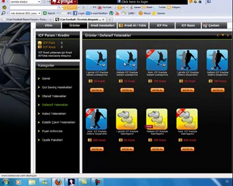This screenshot has width=233, height=186.
Task: Go to the Kredi Al / Yükle tab
Action: tap(133, 25)
